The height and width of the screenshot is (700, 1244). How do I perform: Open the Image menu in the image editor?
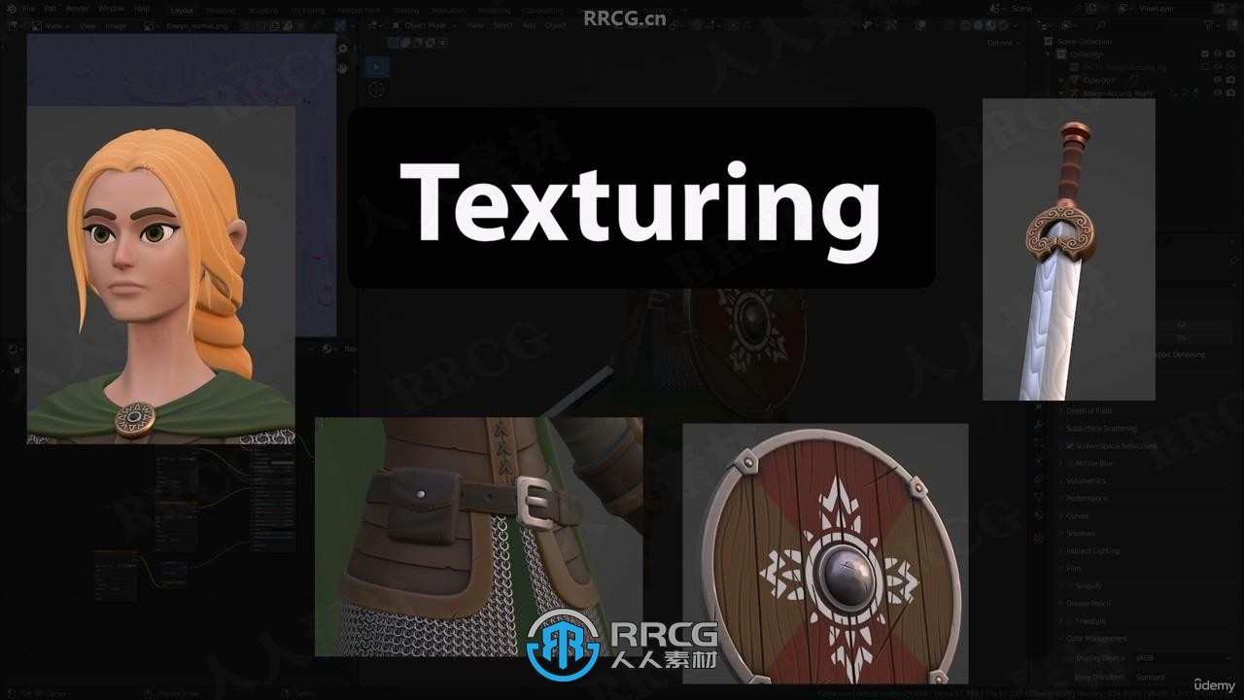click(x=116, y=25)
